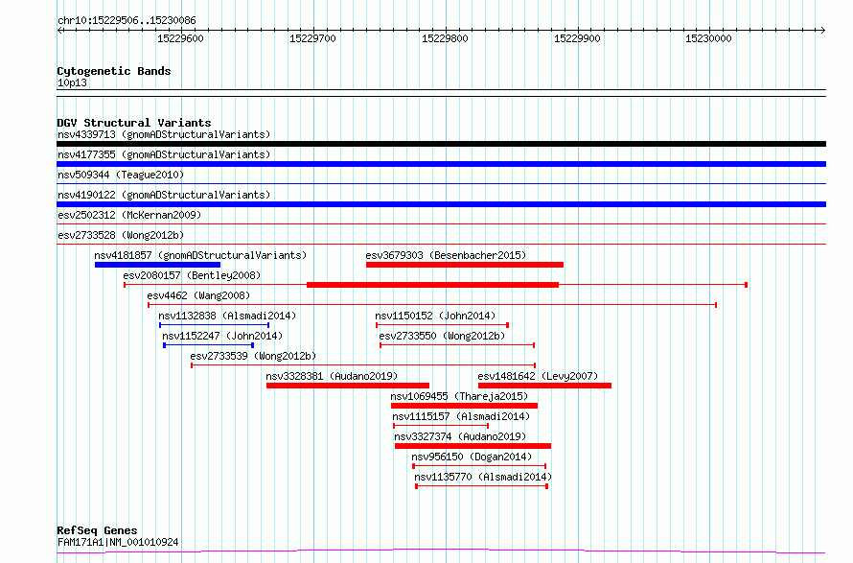Viewport: 853px width, 563px height.
Task: Click ruler position 15229800
Action: tap(445, 38)
